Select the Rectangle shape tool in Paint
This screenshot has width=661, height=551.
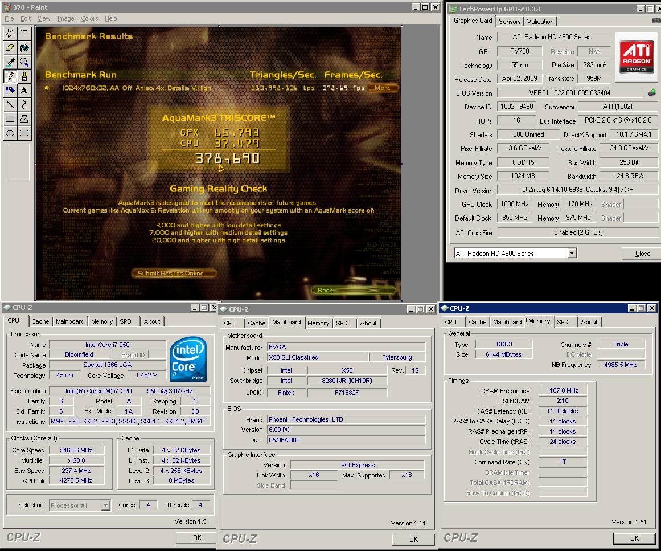click(x=10, y=119)
